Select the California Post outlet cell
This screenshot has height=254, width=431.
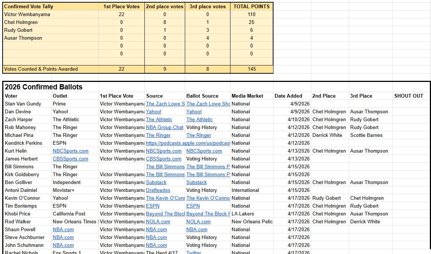click(x=75, y=214)
